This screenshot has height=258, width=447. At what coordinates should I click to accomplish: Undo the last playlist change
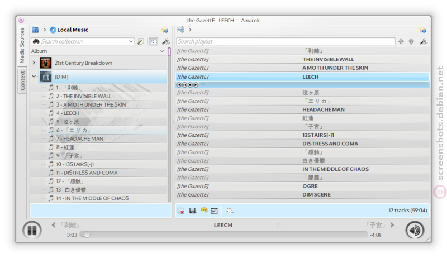(x=204, y=210)
